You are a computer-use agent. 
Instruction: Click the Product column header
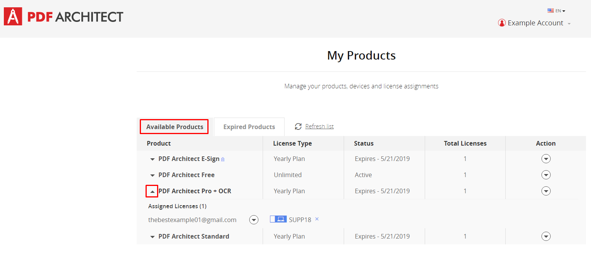159,143
